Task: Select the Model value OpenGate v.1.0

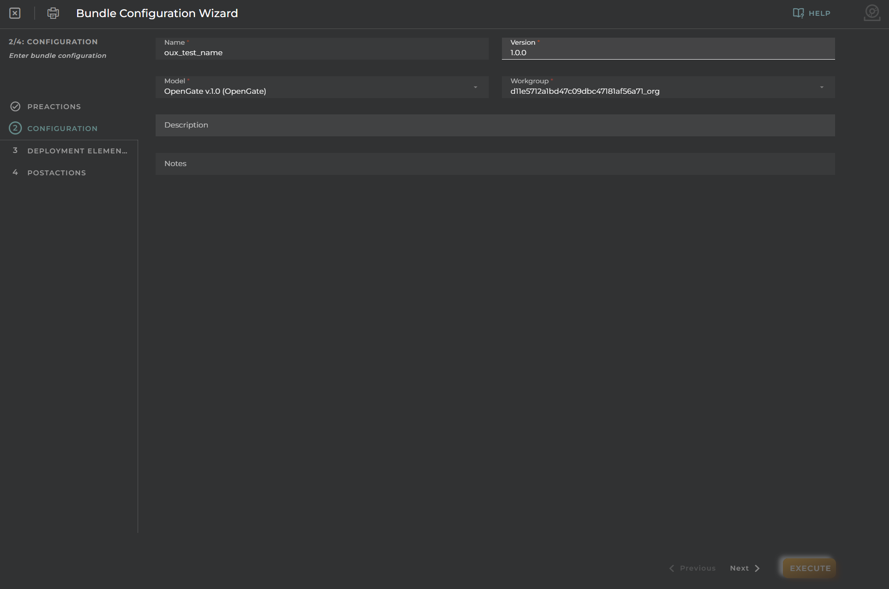Action: [x=215, y=91]
